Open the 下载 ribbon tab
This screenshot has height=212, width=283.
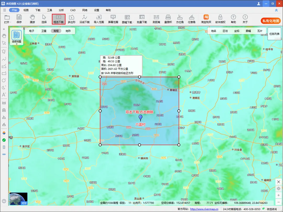[38, 10]
